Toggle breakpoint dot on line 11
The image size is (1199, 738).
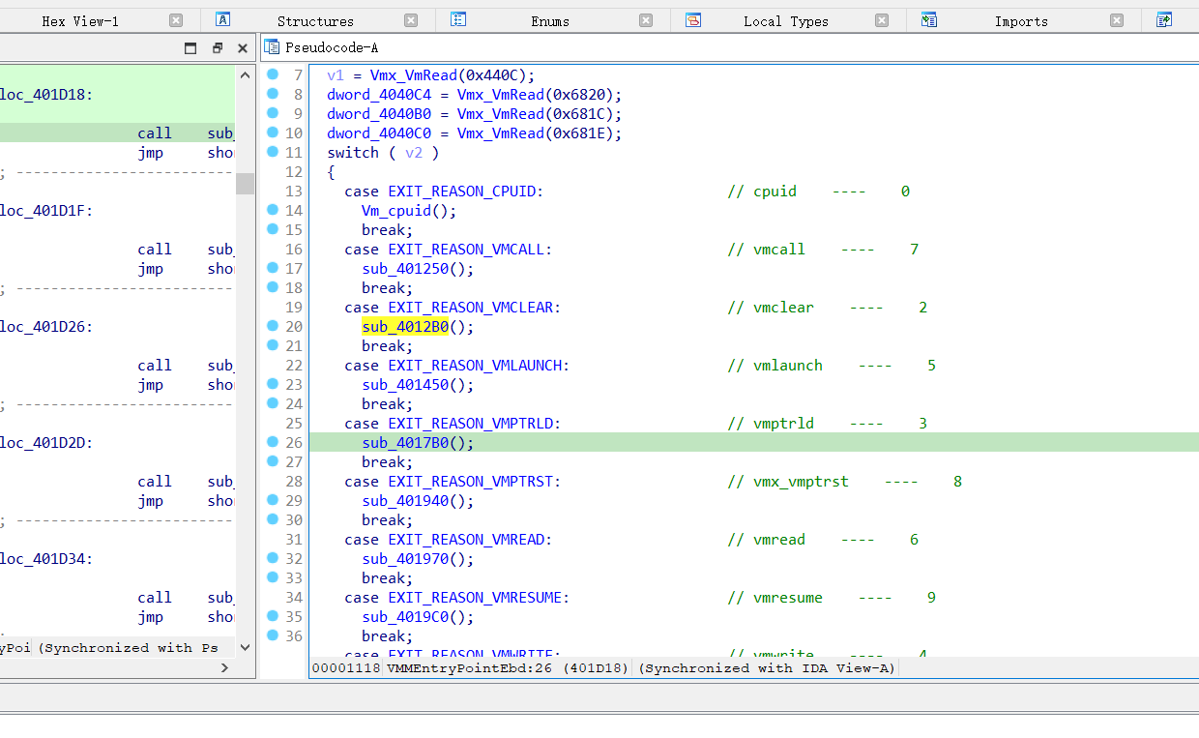click(273, 152)
